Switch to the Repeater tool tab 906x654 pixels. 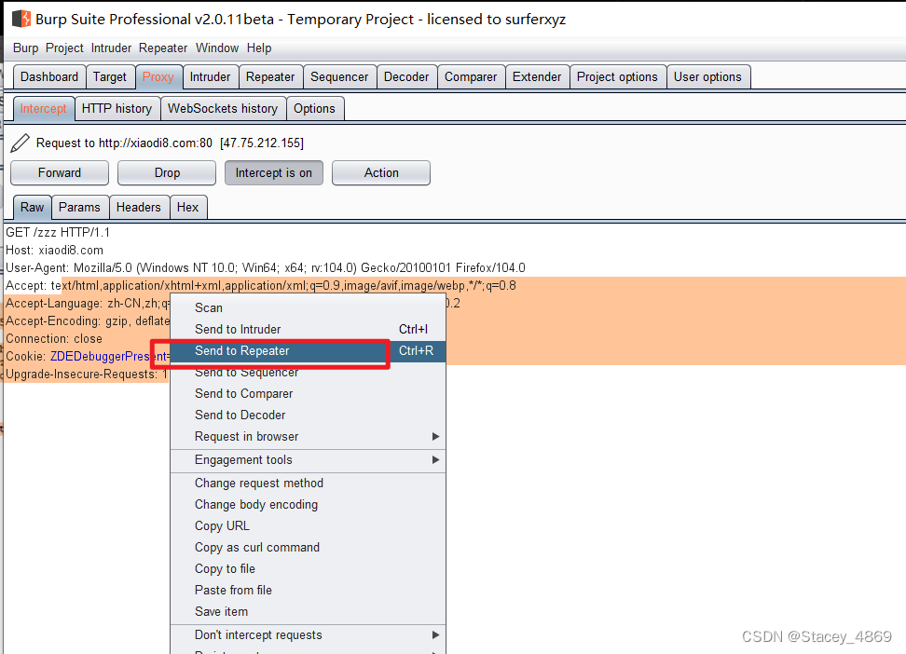[x=269, y=76]
